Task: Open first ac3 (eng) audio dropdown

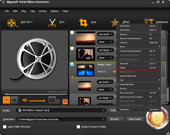Action: pyautogui.click(x=105, y=50)
